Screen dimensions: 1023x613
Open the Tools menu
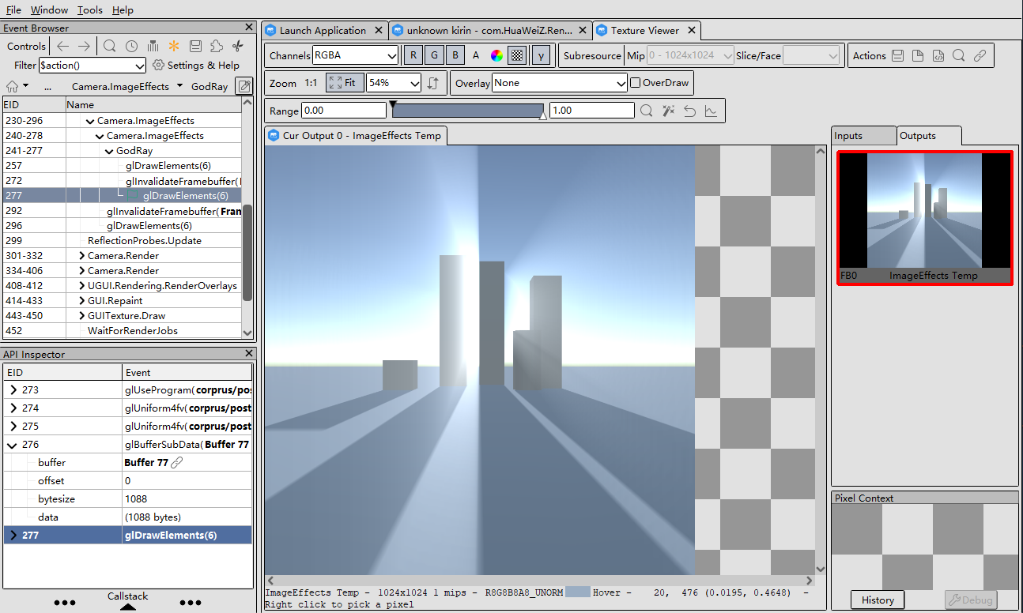90,10
